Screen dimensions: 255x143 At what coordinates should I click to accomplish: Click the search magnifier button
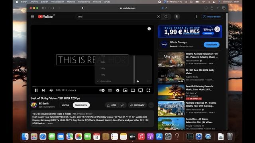[166, 17]
